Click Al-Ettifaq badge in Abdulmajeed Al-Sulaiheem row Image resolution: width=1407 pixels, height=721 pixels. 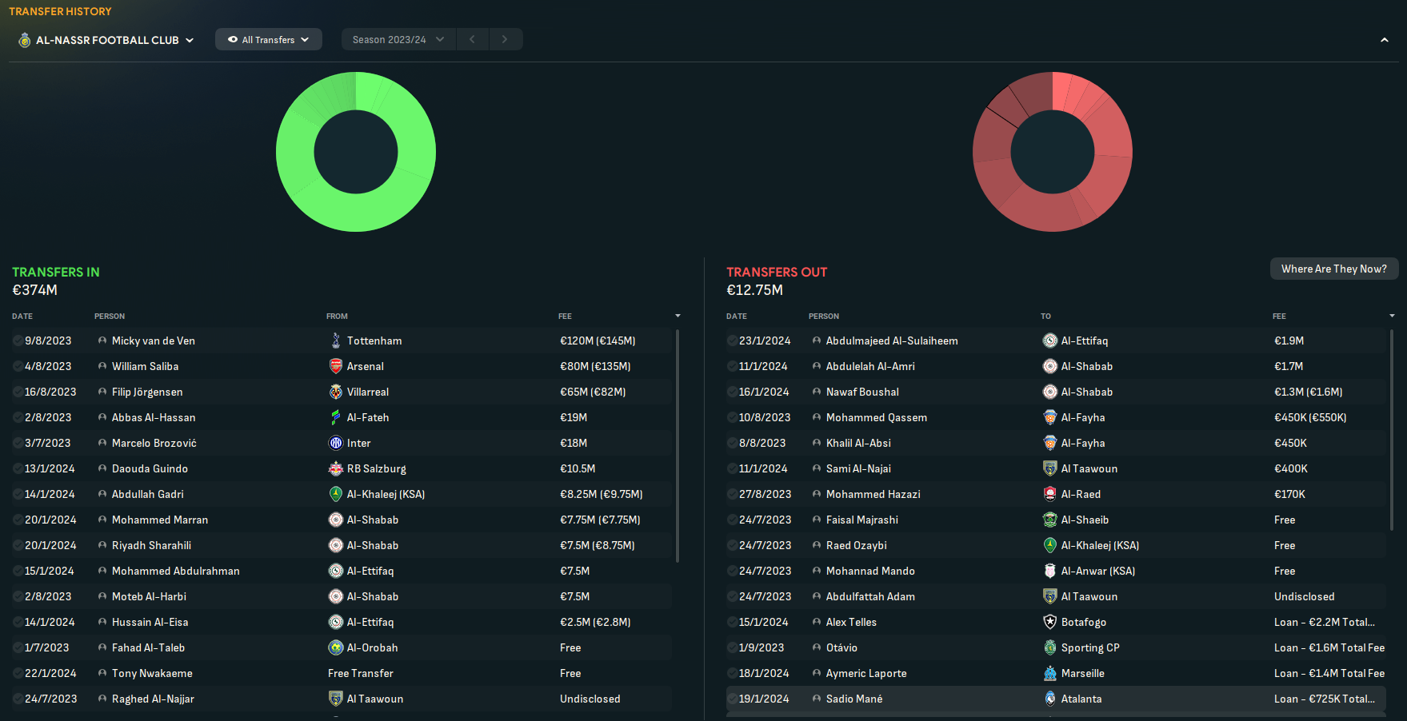1050,341
